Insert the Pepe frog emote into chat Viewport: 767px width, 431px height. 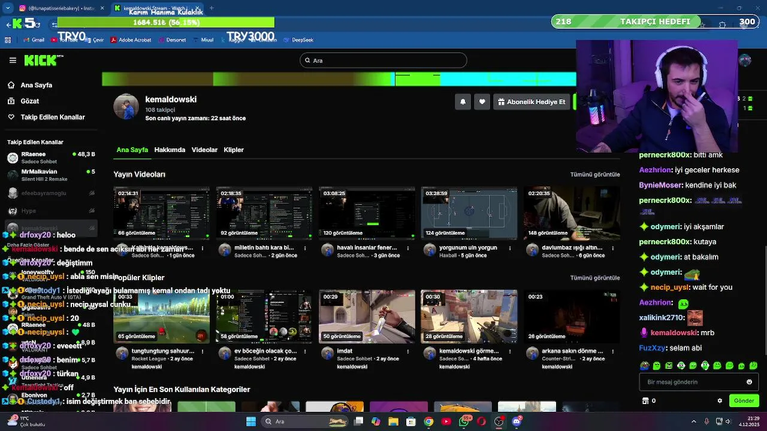[x=644, y=366]
